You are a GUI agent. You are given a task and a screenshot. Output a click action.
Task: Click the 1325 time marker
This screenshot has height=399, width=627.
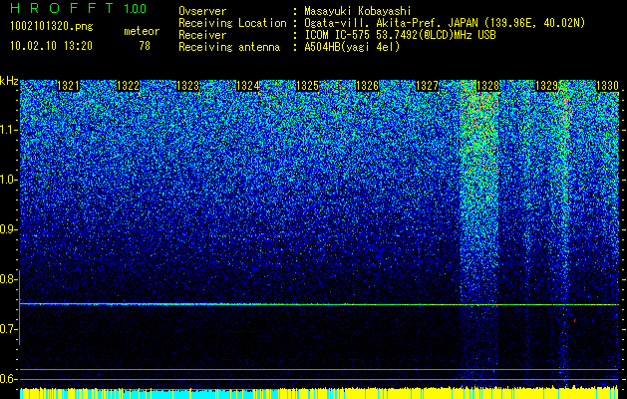307,86
